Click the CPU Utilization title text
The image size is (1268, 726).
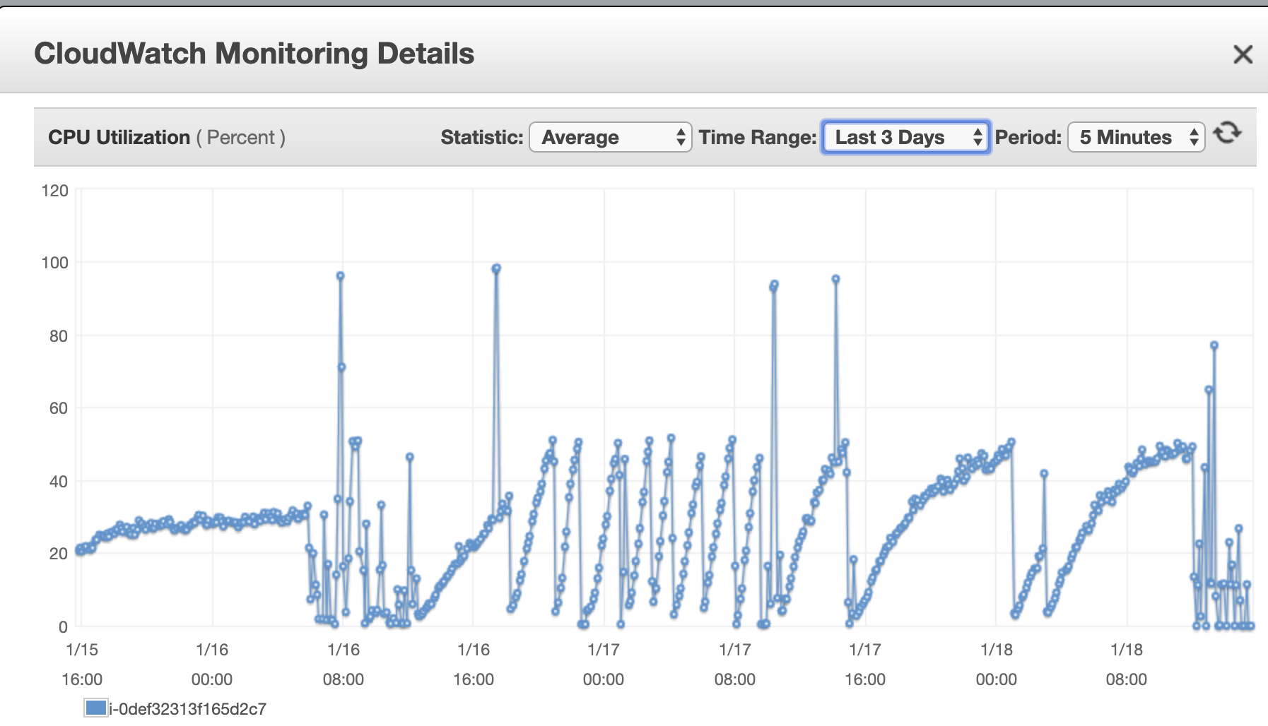click(119, 137)
